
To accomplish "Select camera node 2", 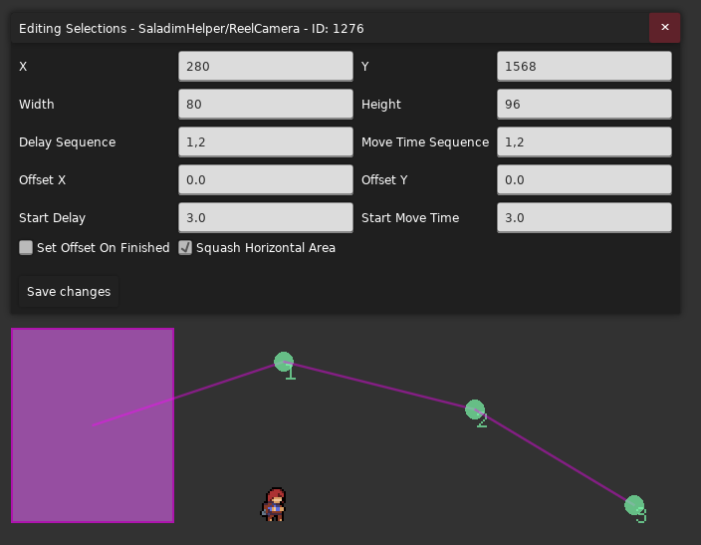I will click(x=475, y=409).
